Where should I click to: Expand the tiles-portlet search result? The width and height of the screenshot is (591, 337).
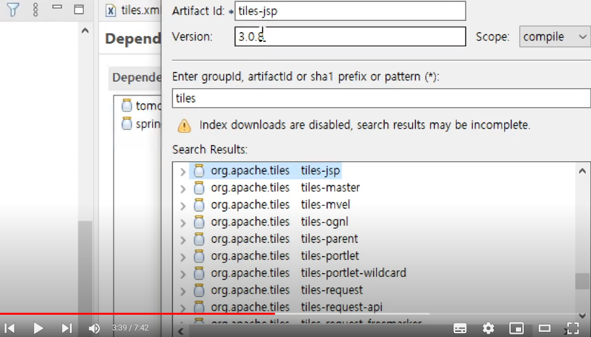(x=183, y=257)
